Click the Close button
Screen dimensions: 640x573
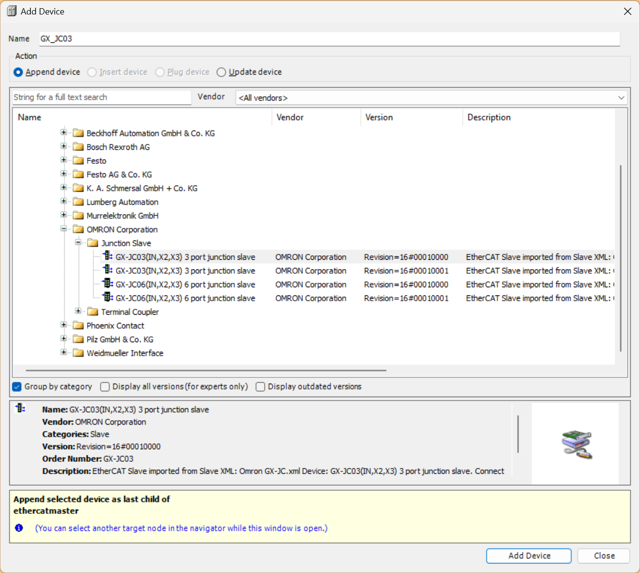click(x=604, y=556)
